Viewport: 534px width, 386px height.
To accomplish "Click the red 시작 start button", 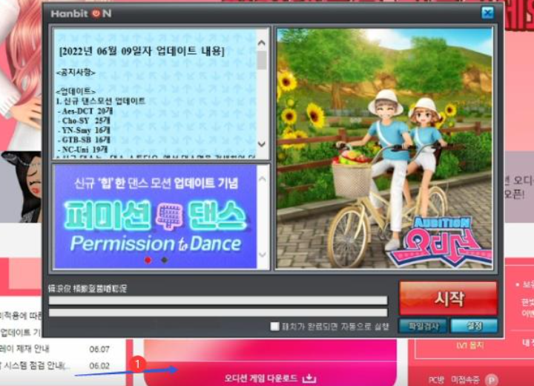I will (x=448, y=298).
